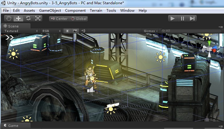Open the Tools menu

click(111, 11)
